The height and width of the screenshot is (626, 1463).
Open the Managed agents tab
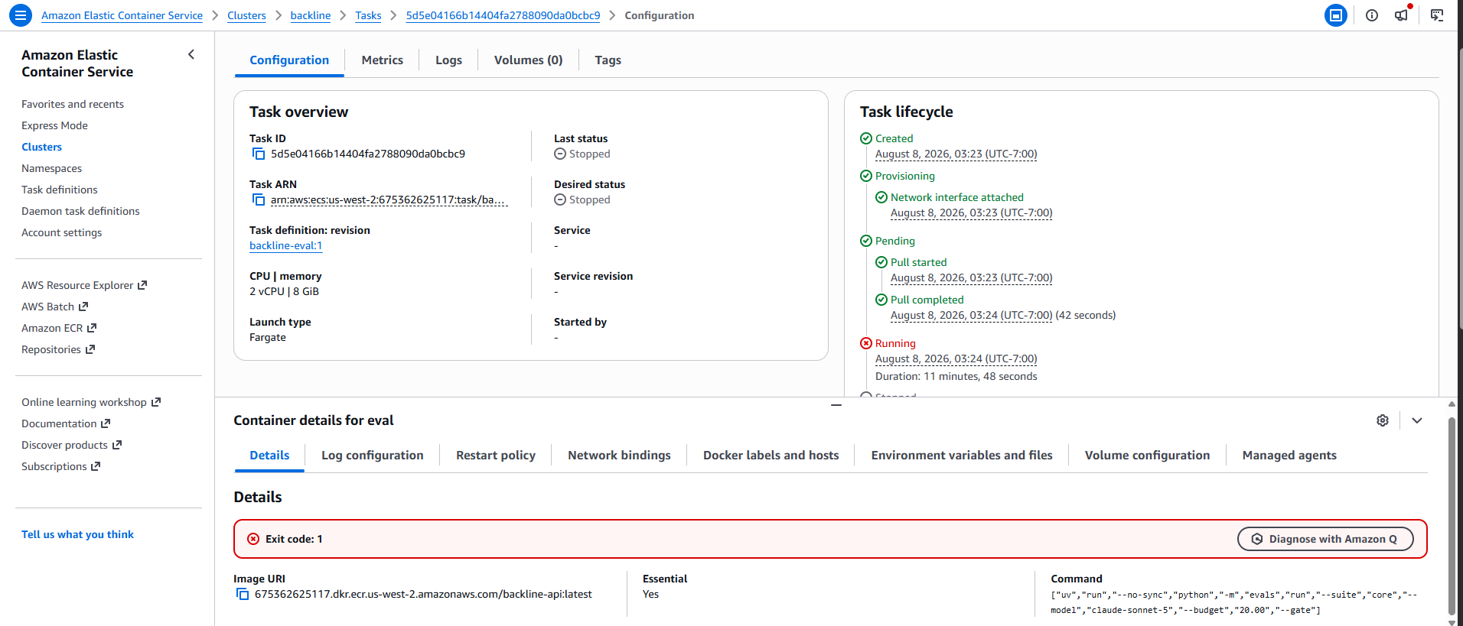(x=1289, y=456)
